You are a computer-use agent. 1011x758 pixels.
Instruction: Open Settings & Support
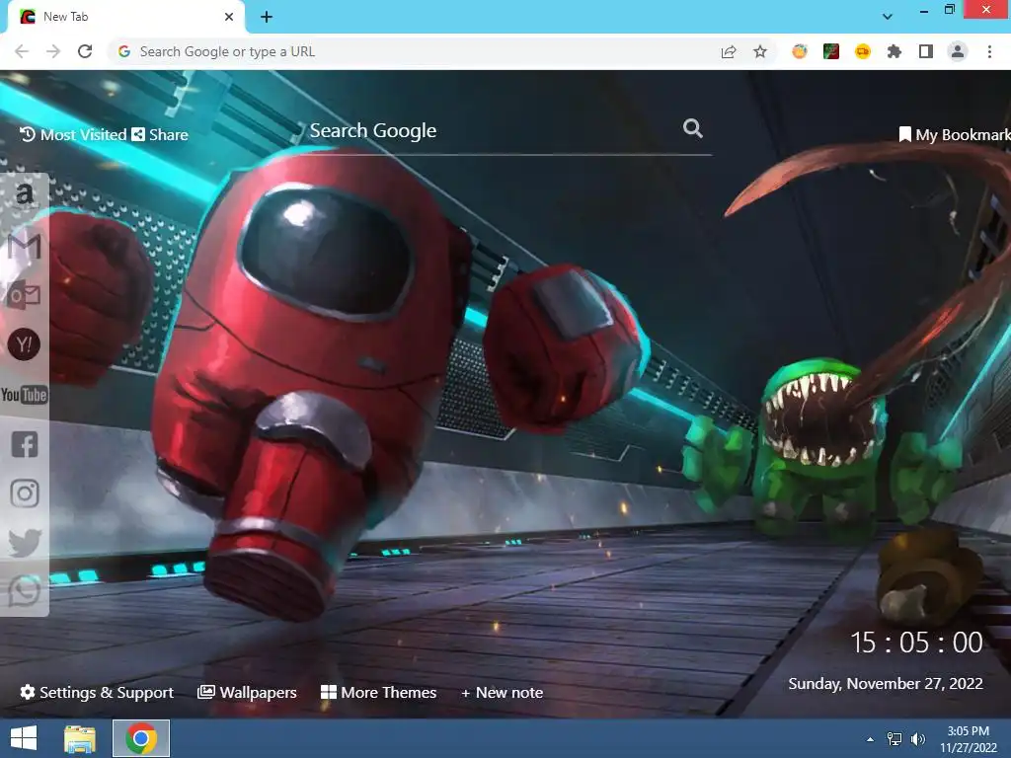click(x=97, y=692)
